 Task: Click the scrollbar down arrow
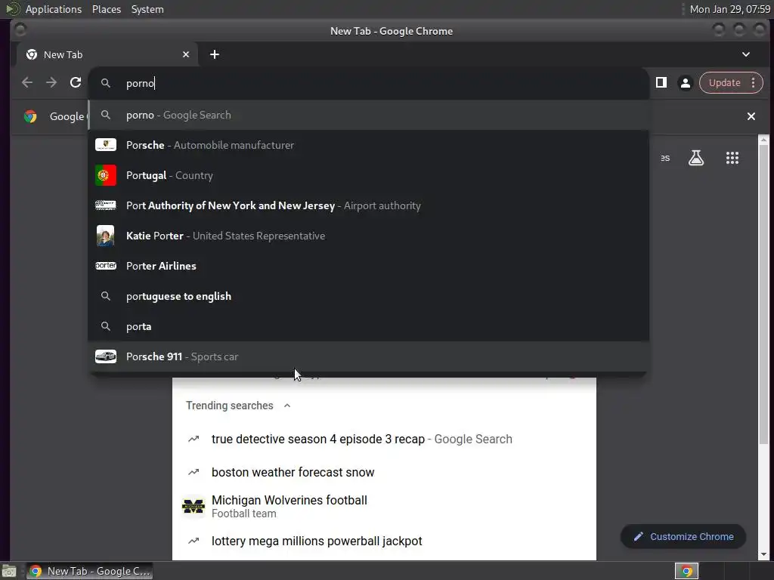pyautogui.click(x=763, y=555)
